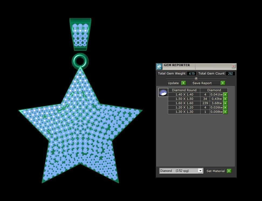
Task: Click the weight cell 0.026tw
Action: pyautogui.click(x=216, y=108)
